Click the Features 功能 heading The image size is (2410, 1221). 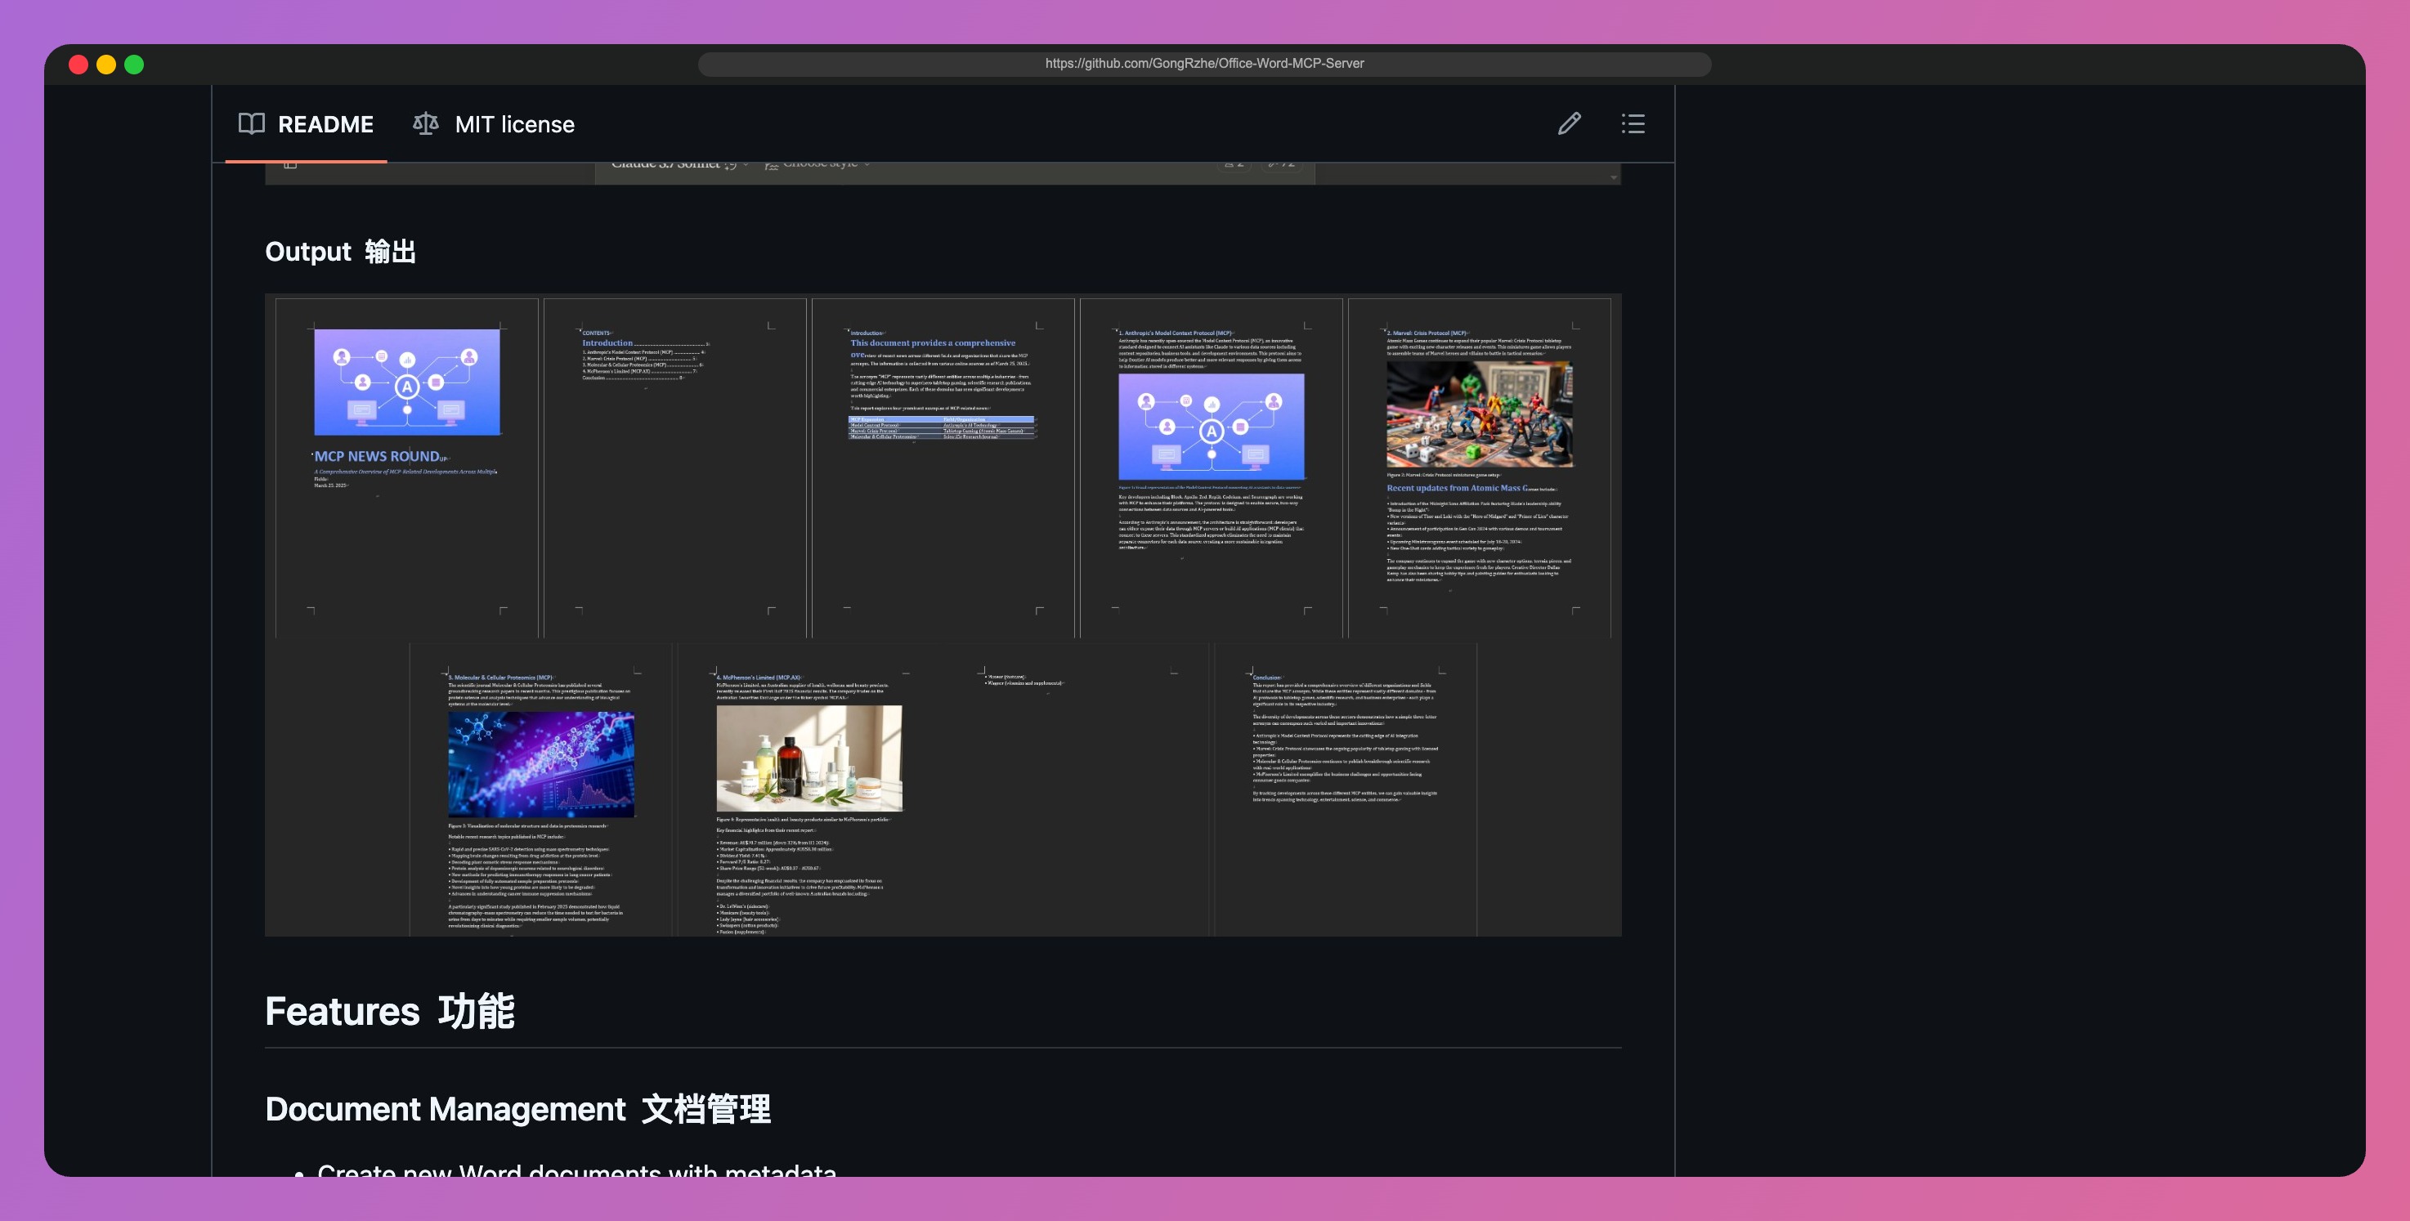click(390, 1012)
